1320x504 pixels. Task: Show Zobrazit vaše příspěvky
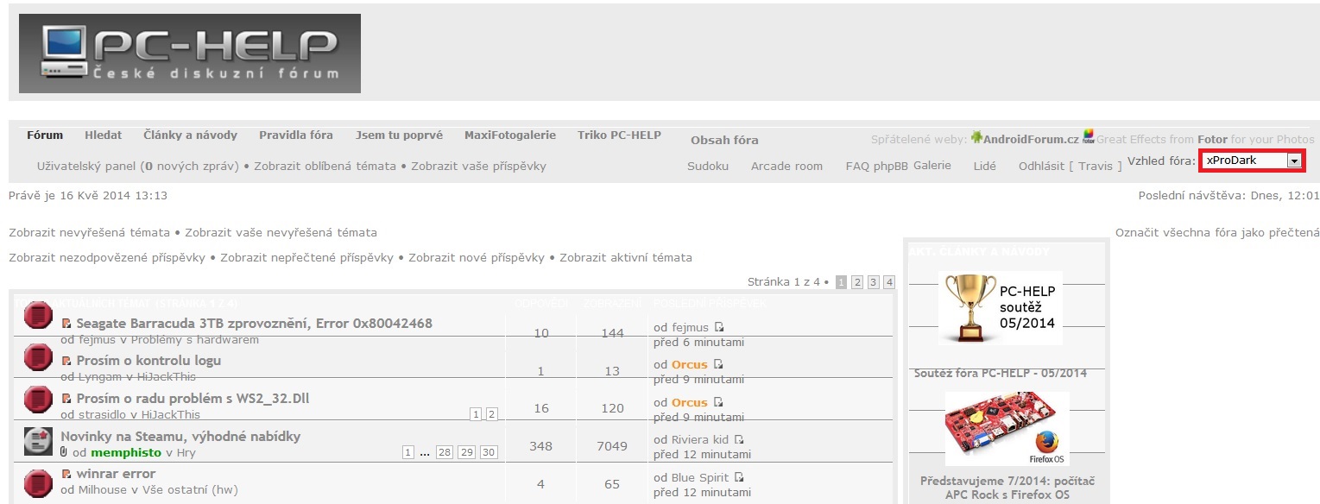[x=478, y=166]
